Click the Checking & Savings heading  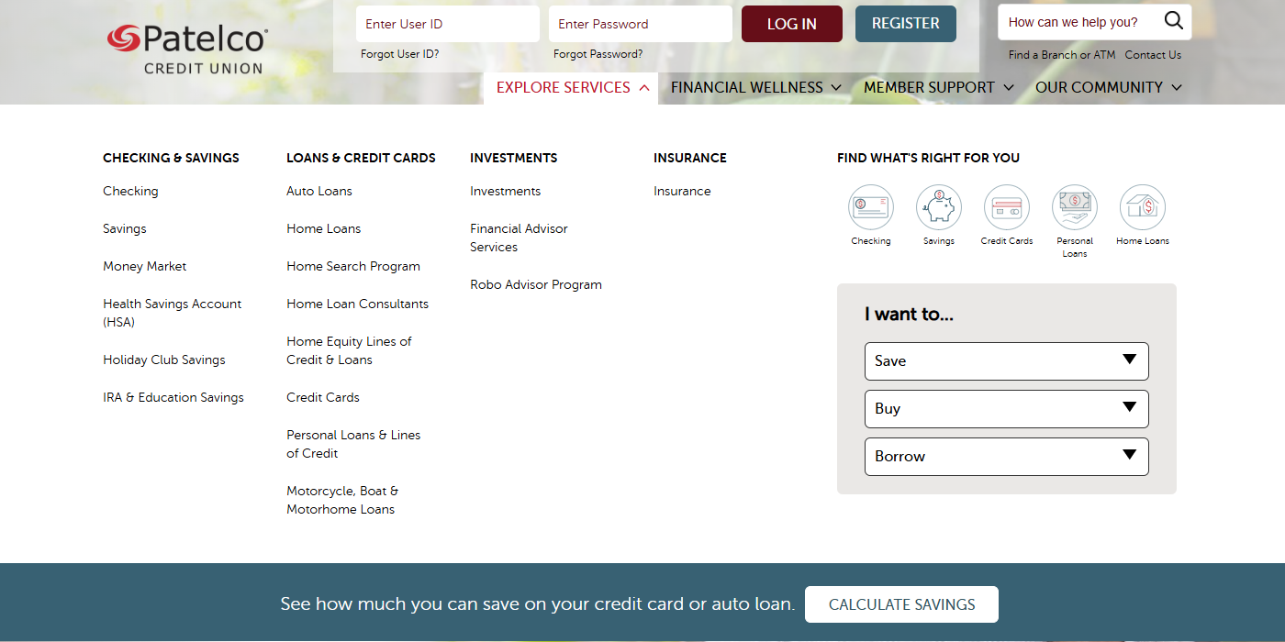[171, 158]
